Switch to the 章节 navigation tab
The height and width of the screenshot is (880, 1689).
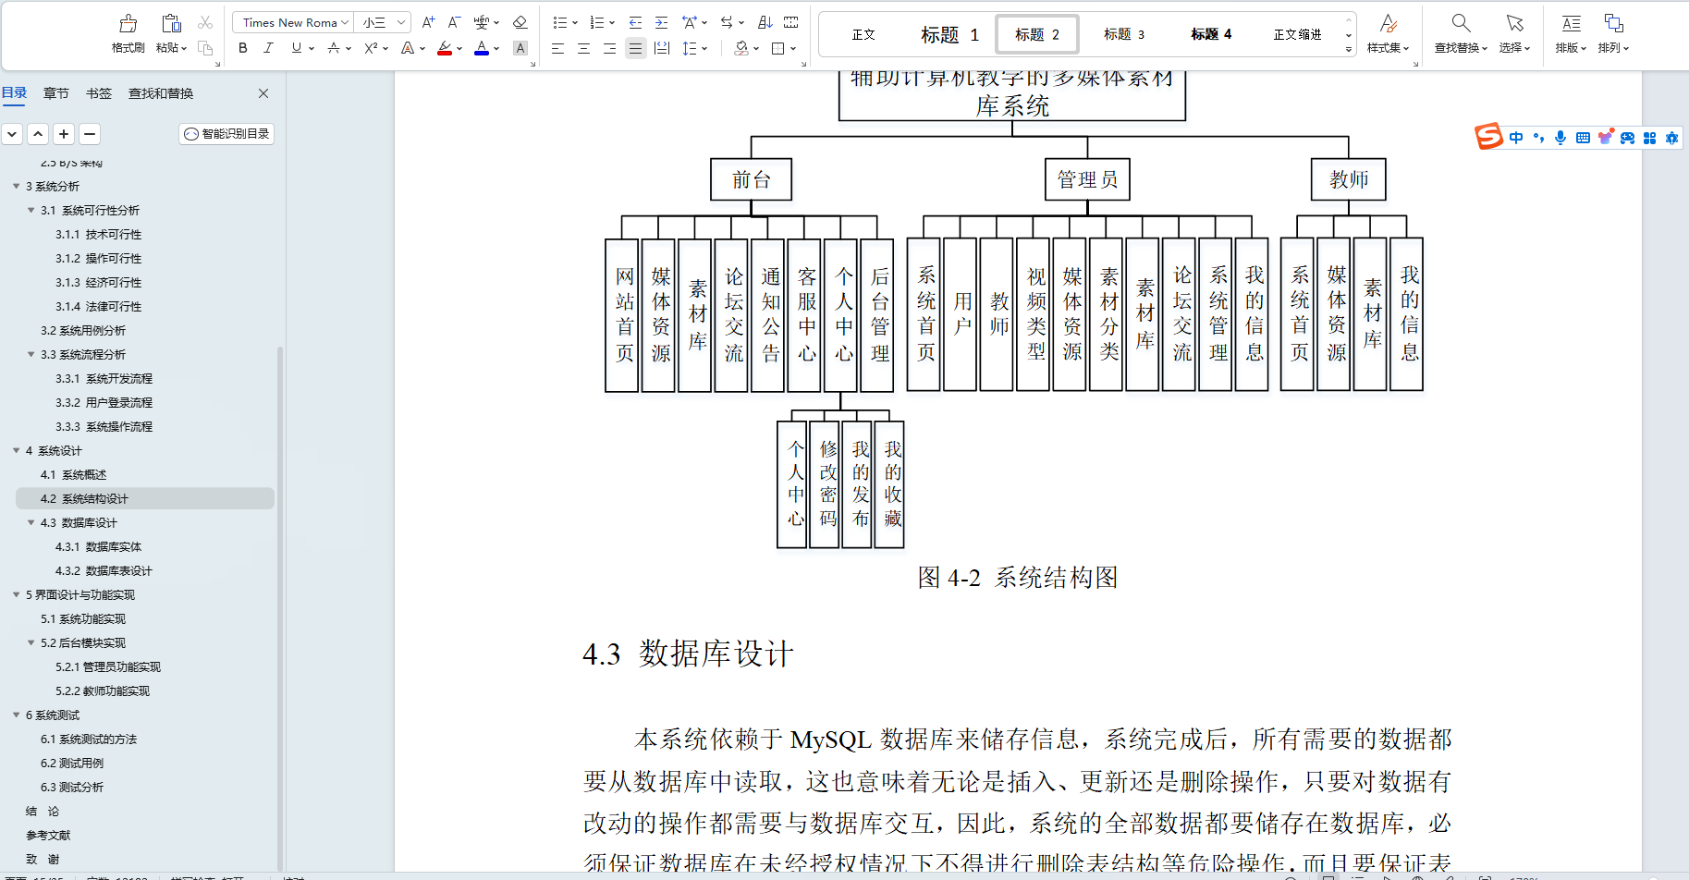56,93
